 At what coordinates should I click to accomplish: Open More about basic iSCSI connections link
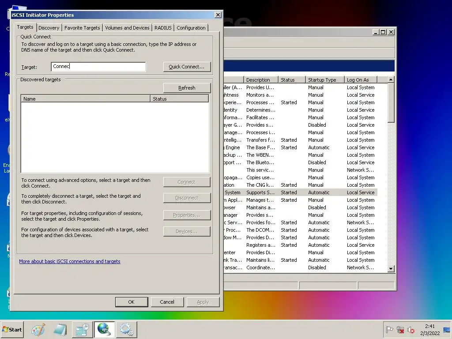tap(70, 261)
